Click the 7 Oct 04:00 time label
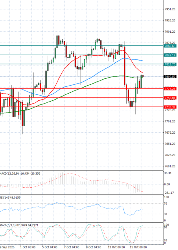The image size is (178, 250). tap(71, 247)
